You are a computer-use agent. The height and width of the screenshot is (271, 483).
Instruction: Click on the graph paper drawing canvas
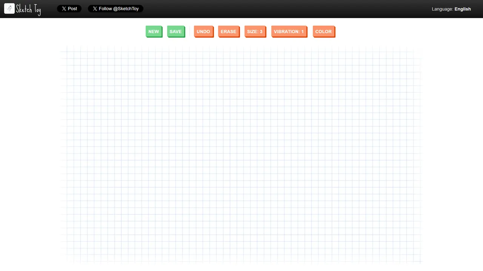pos(241,154)
